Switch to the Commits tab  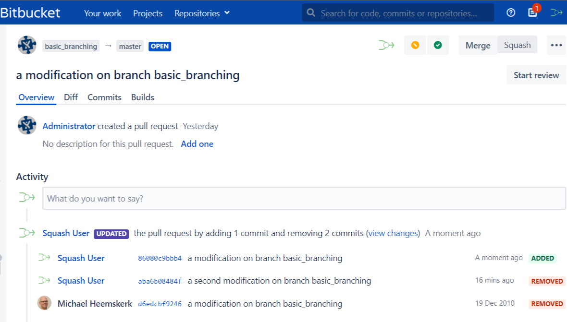click(x=104, y=97)
